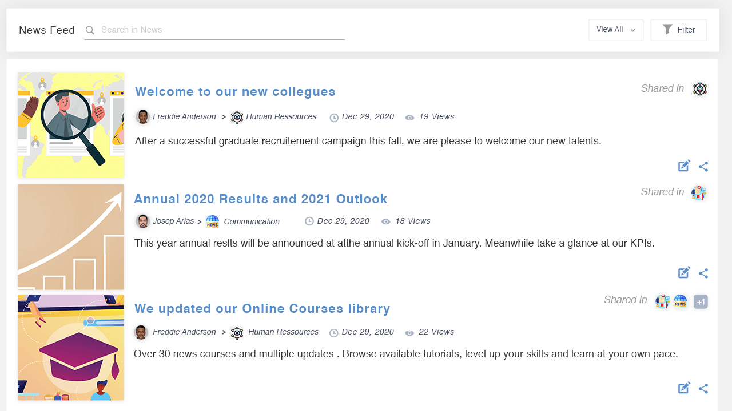Click the magnifying glass recruitment thumbnail
Screen dimensions: 732x411
click(71, 125)
